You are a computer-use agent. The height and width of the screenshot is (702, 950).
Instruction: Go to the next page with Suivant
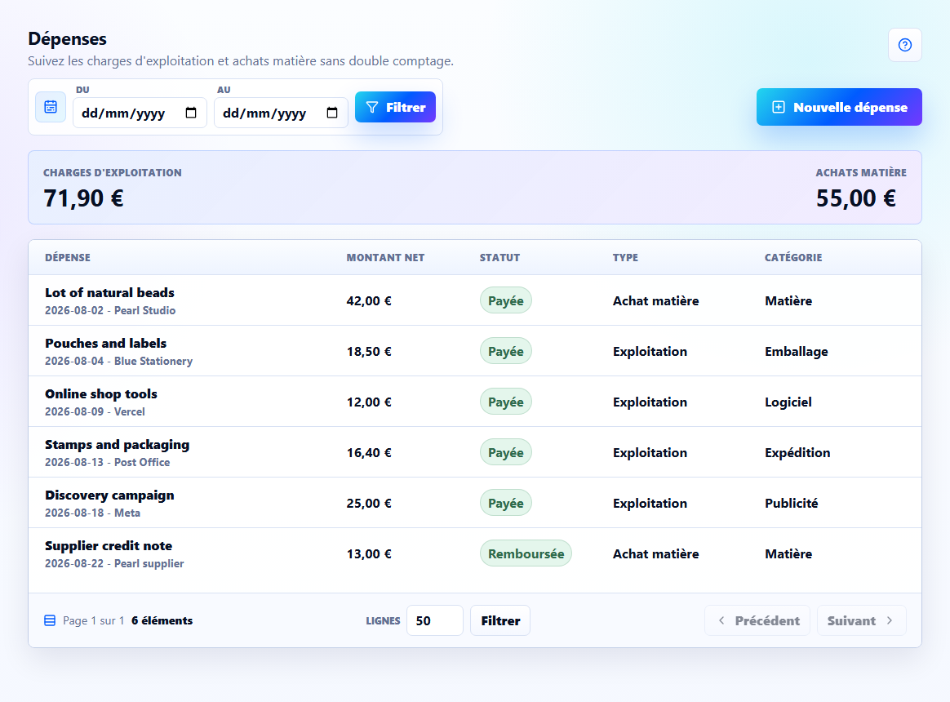pyautogui.click(x=862, y=620)
